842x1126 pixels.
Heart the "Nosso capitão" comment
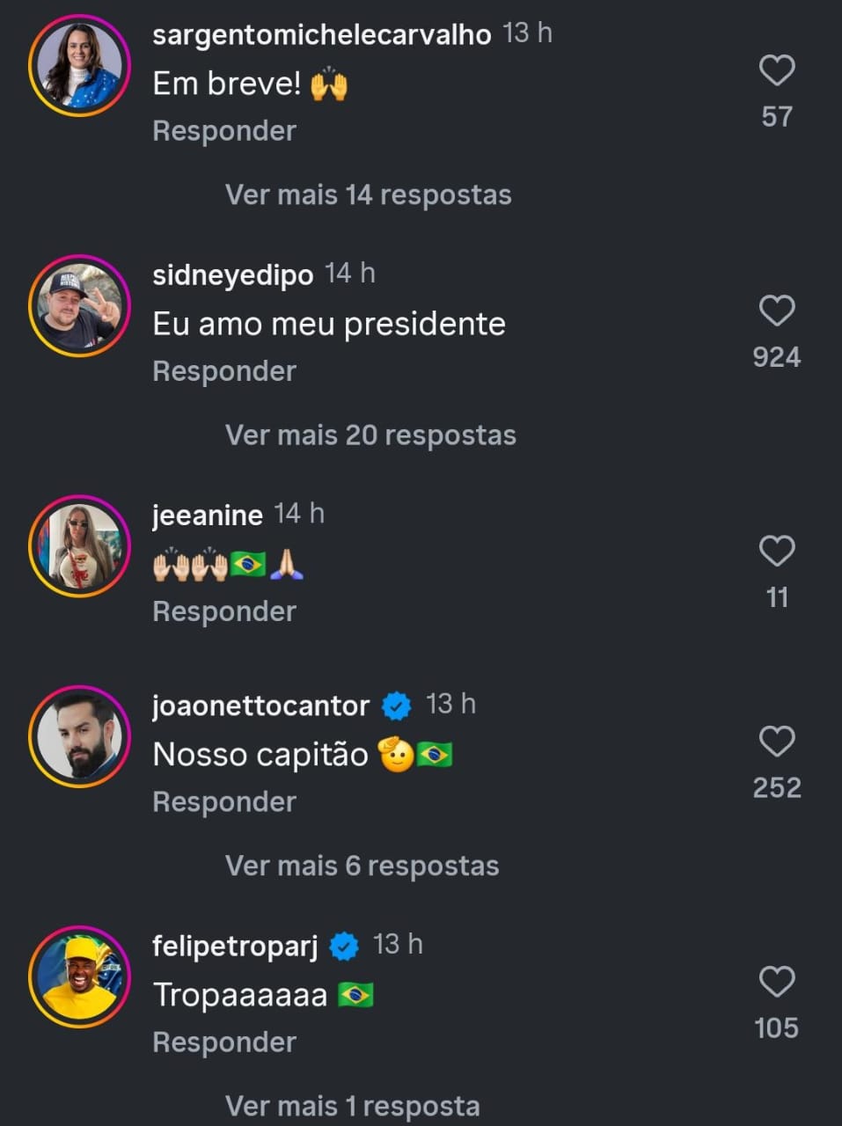pos(776,742)
